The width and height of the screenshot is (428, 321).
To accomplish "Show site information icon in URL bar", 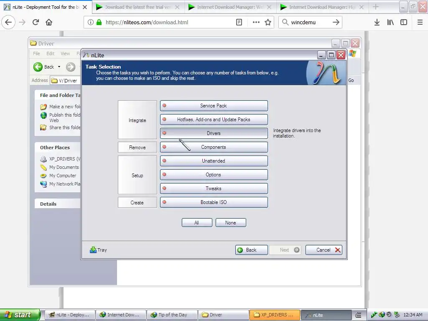I will click(91, 23).
